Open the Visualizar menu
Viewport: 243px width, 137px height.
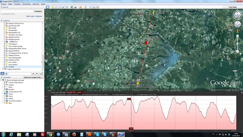click(17, 4)
